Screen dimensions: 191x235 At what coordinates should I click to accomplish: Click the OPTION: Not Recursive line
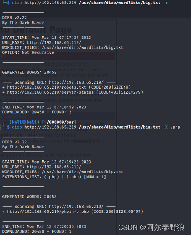(x=28, y=52)
